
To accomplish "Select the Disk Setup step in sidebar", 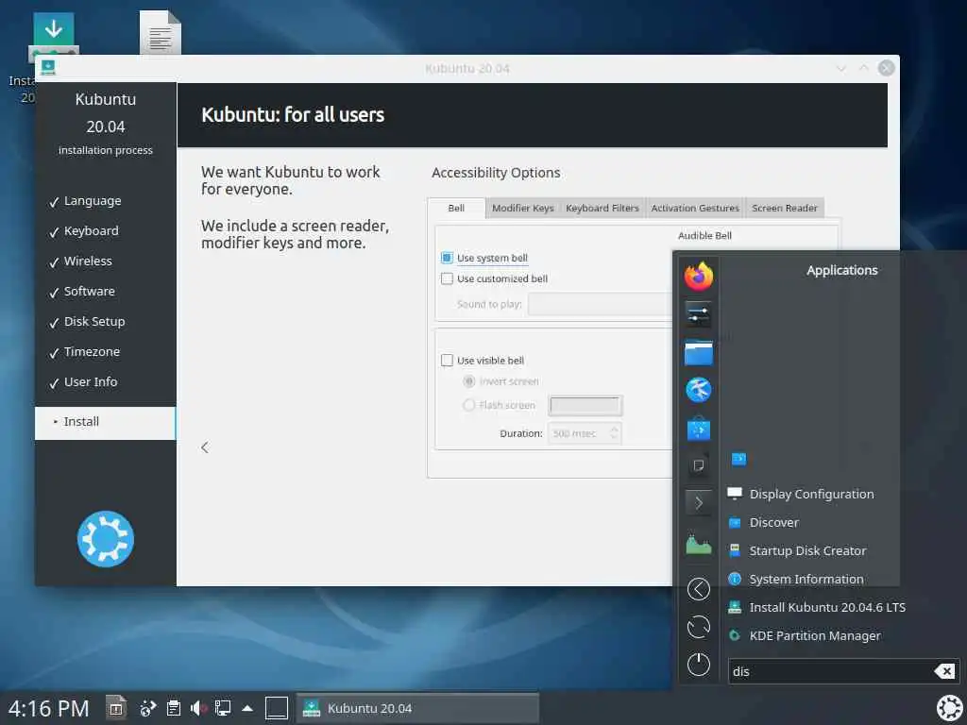I will pyautogui.click(x=94, y=322).
